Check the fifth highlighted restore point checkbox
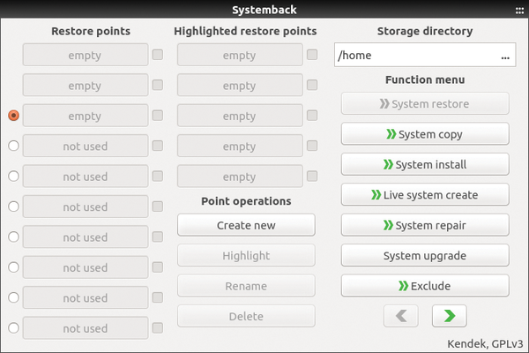The height and width of the screenshot is (353, 529). click(x=312, y=176)
